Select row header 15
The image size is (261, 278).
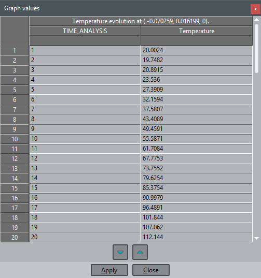click(x=15, y=188)
